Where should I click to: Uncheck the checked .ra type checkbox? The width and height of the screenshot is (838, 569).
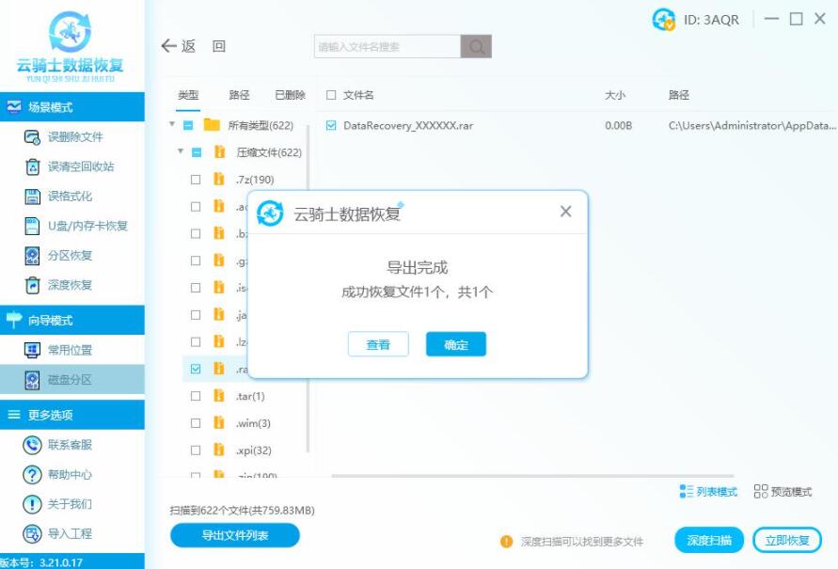click(196, 369)
